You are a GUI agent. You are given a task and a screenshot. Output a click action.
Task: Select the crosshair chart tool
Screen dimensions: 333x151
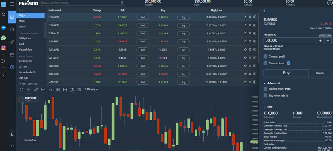click(29, 90)
